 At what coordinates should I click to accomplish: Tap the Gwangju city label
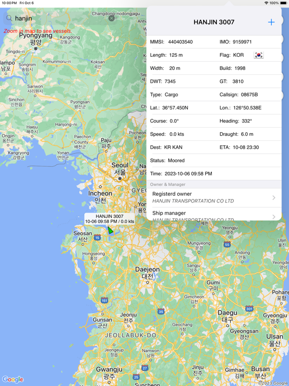coord(109,372)
